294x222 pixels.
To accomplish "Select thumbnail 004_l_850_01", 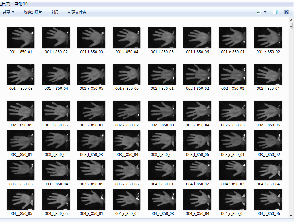I will (162, 170).
